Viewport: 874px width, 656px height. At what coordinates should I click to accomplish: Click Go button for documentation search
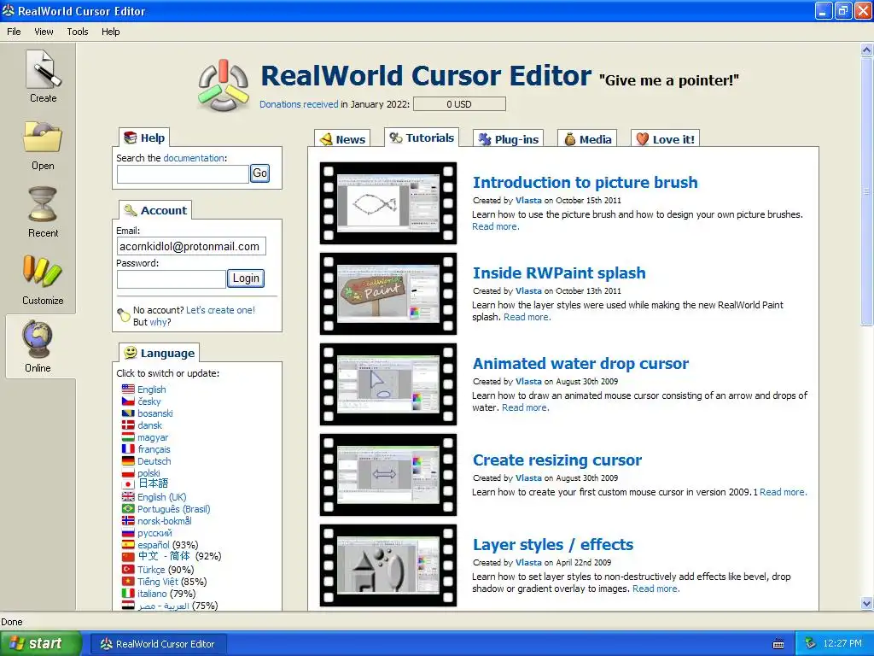click(259, 173)
